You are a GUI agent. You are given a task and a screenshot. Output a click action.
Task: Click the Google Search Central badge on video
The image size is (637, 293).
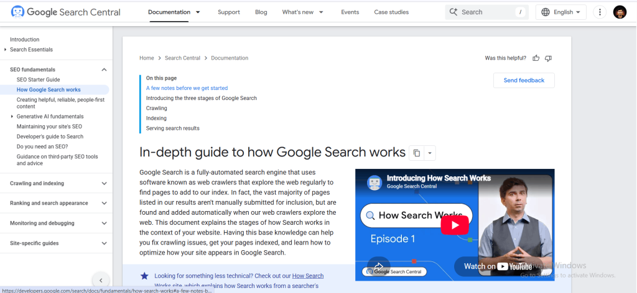click(394, 271)
